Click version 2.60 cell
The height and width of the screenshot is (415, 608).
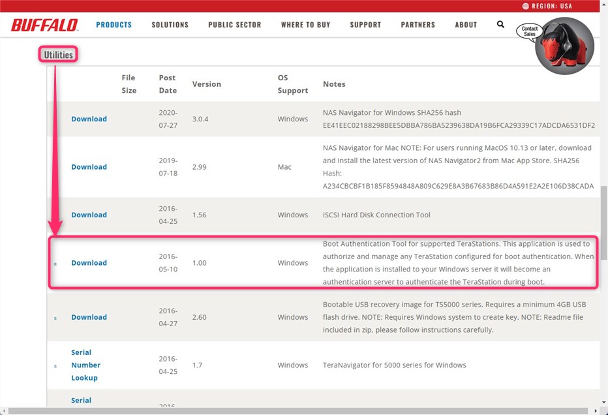click(200, 317)
